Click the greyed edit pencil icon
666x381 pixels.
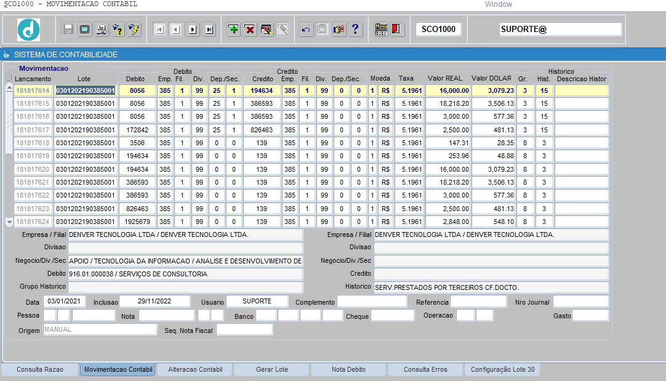tap(283, 30)
